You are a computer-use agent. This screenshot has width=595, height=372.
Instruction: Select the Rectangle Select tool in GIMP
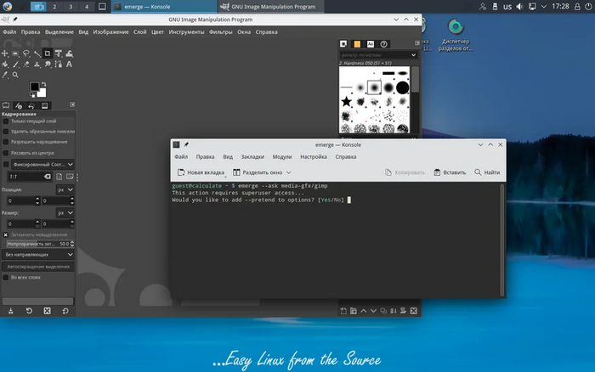pos(15,54)
